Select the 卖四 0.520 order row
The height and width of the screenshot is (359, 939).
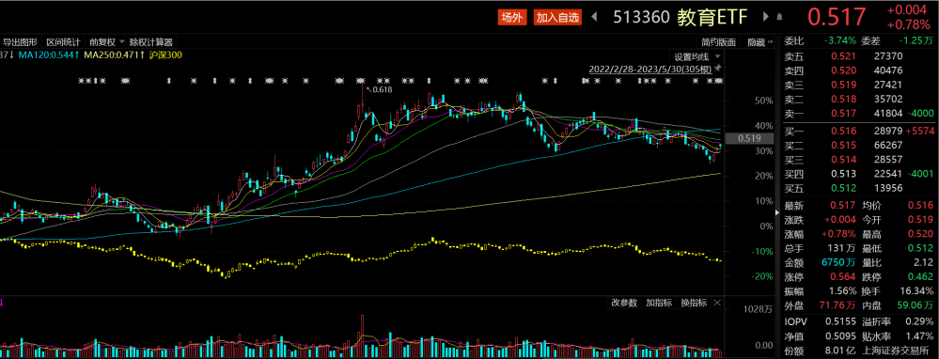tap(858, 70)
